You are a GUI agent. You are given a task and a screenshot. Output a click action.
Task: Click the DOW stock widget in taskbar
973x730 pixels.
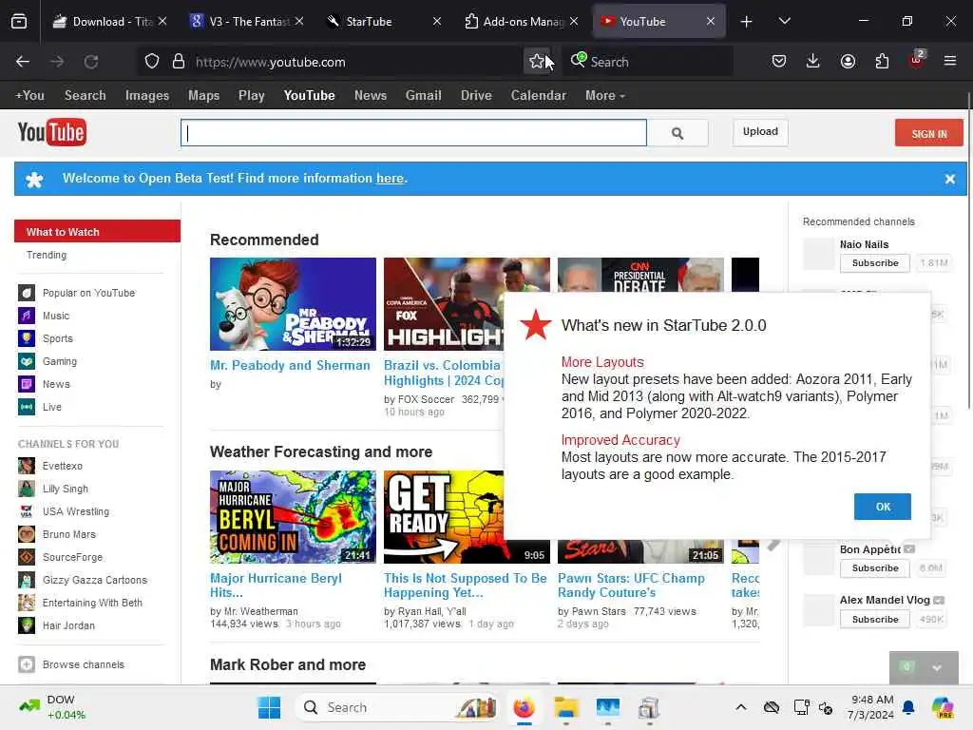(x=52, y=707)
